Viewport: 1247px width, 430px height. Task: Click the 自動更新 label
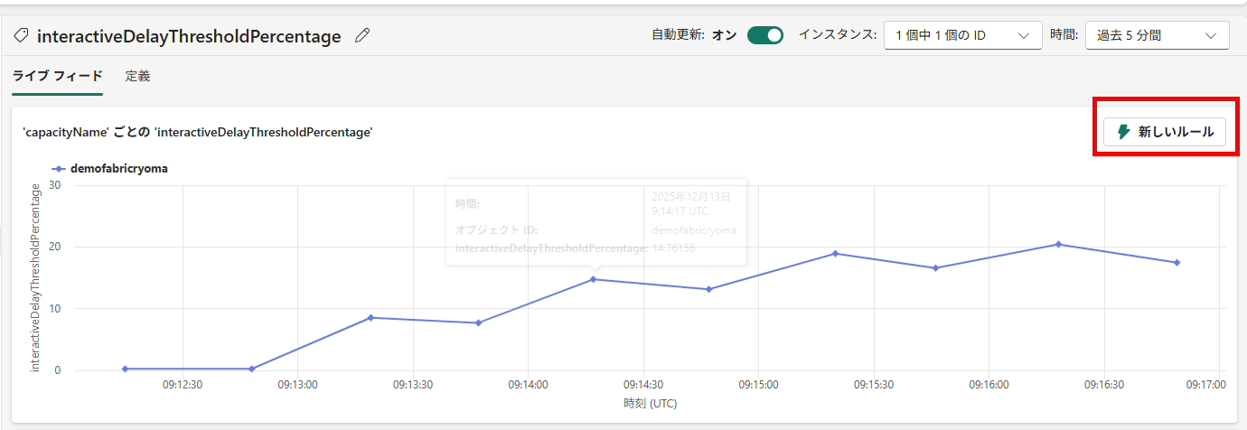pyautogui.click(x=677, y=35)
